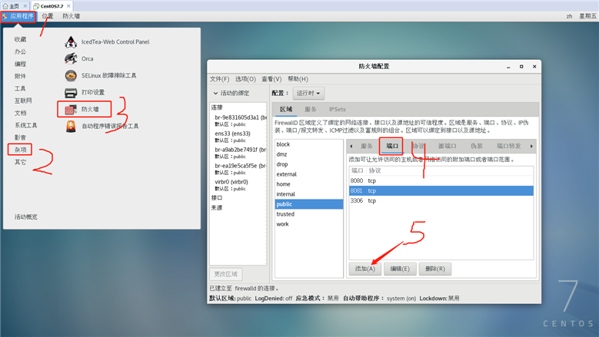Select the virbr0 connection
Screen dimensions: 599x337
click(x=238, y=185)
